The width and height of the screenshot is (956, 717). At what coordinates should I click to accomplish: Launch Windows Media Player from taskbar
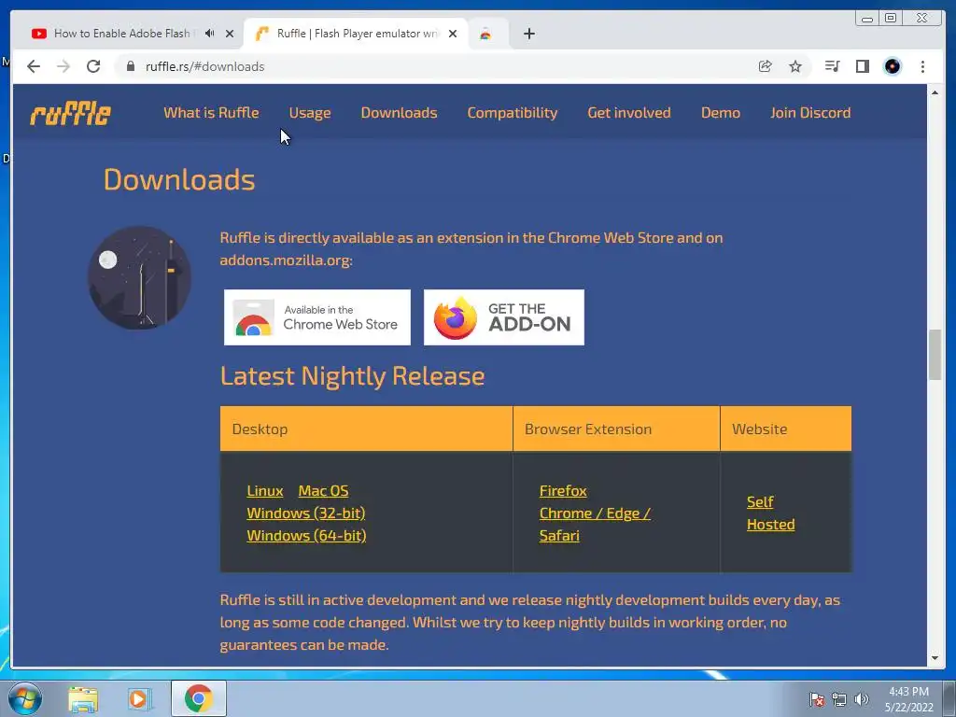[x=140, y=699]
